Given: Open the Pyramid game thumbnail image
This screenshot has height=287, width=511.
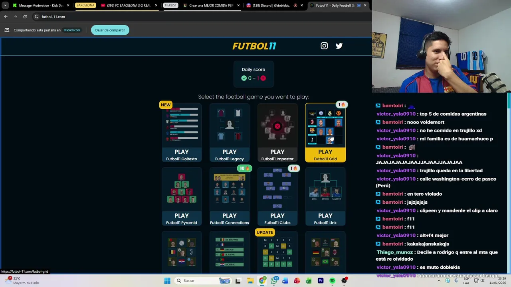Looking at the screenshot, I should click(182, 189).
